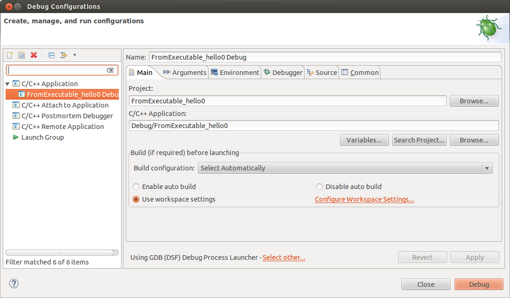Select Enable auto build radio button
Screen dimensions: 510x298
tap(136, 187)
